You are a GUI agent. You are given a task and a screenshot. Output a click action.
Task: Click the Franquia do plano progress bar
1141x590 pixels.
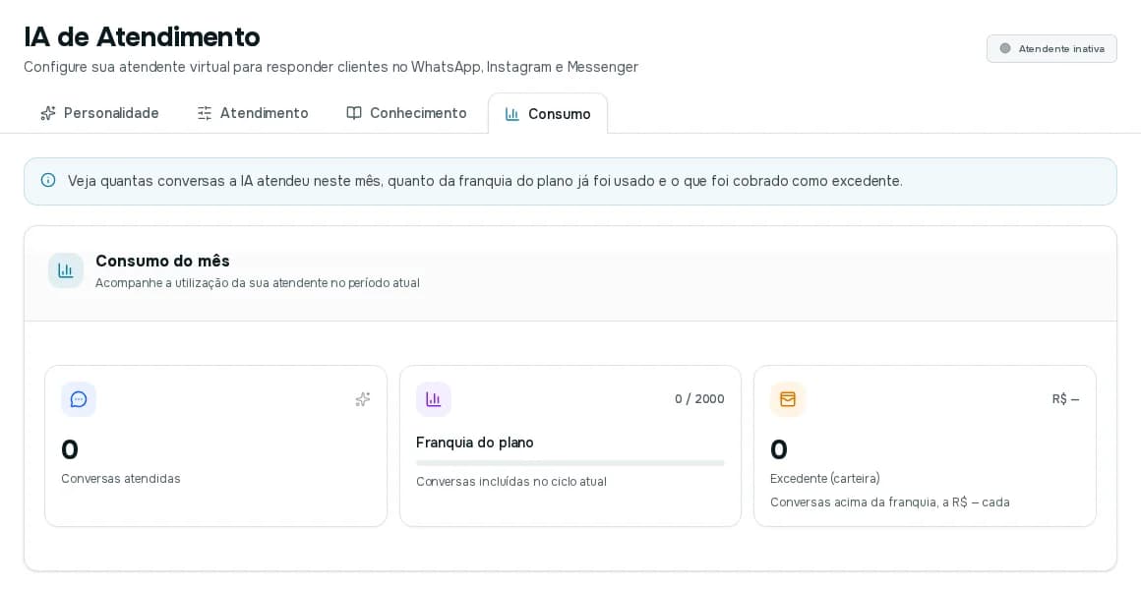[570, 463]
